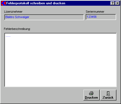Click the Fehlerbeschreibung: label
The height and width of the screenshot is (104, 121).
click(17, 29)
